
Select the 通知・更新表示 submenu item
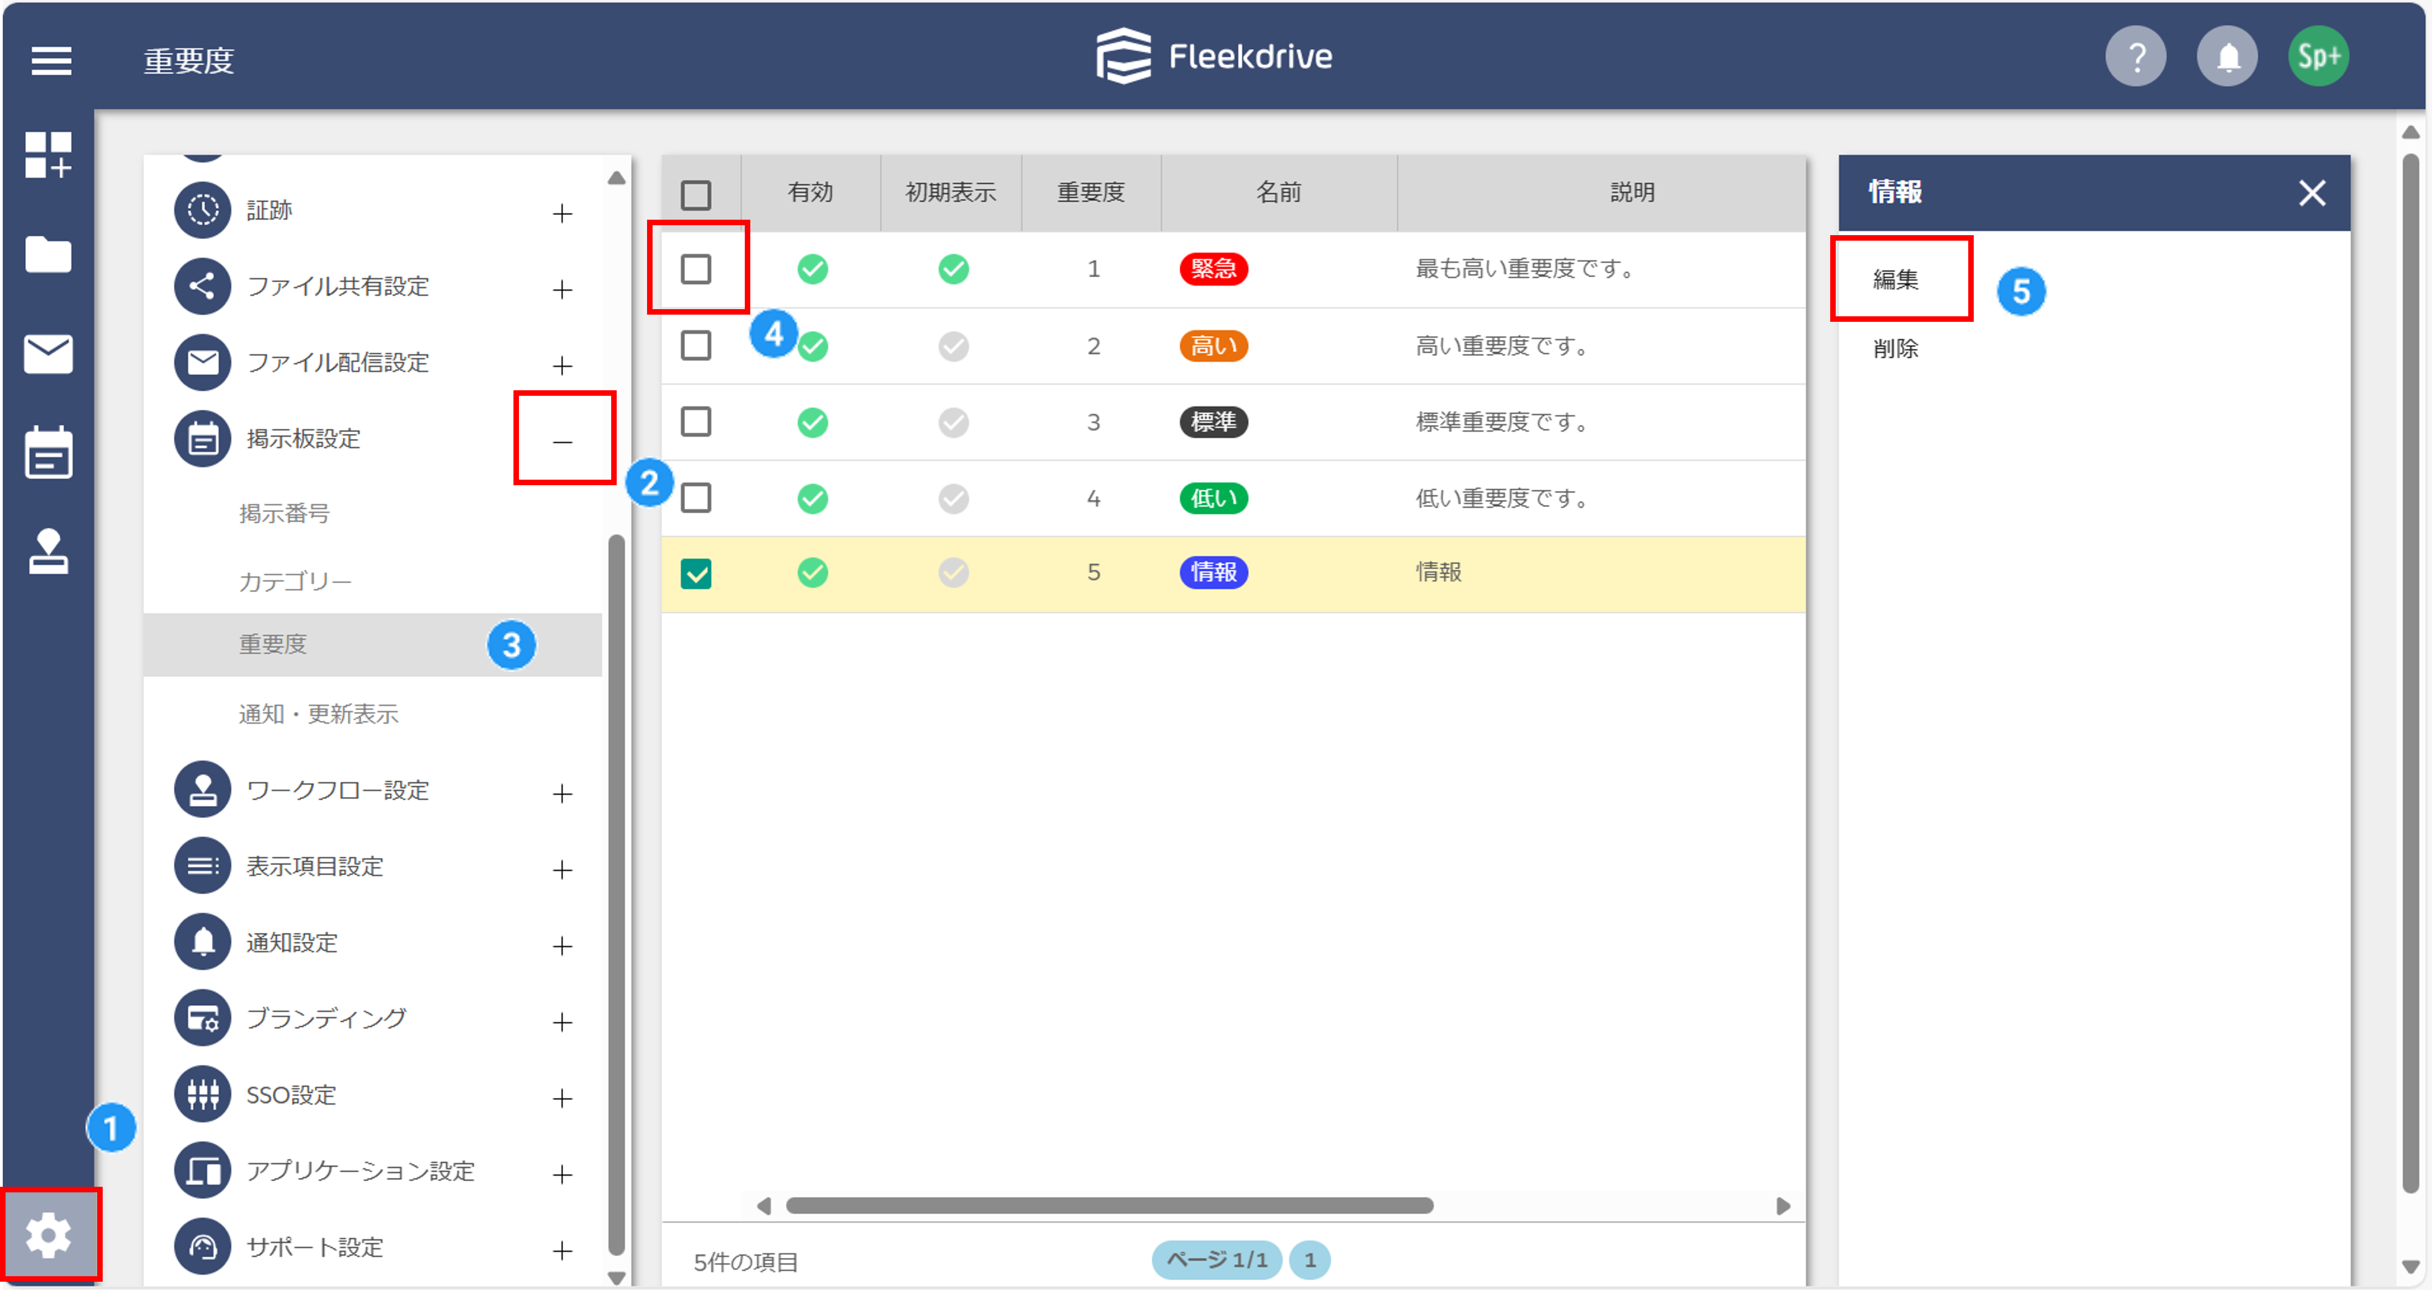coord(318,714)
